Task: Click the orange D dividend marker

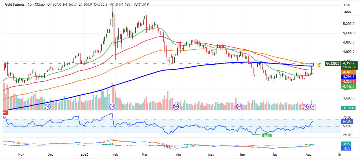Action: pos(319,66)
